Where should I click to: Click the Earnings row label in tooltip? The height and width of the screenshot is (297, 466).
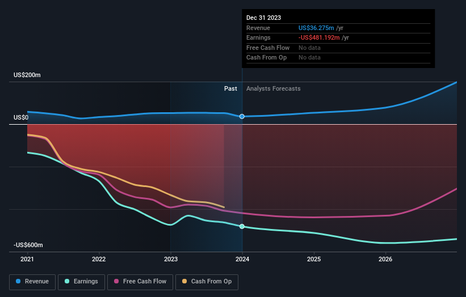click(x=259, y=37)
